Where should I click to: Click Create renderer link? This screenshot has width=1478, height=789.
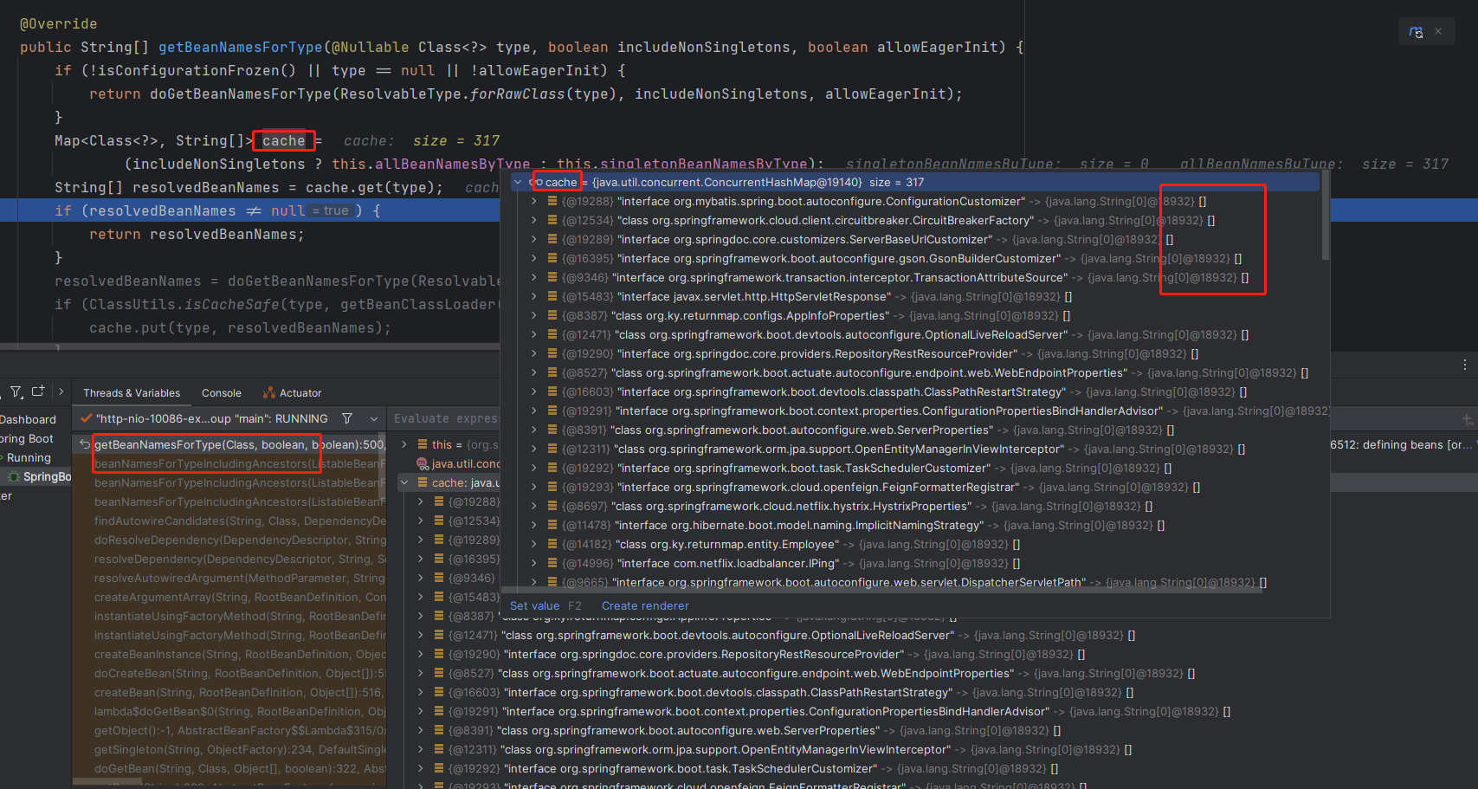tap(645, 605)
